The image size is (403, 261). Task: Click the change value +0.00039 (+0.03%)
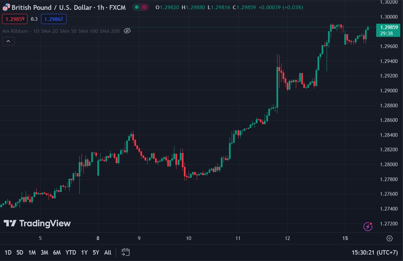pos(281,7)
